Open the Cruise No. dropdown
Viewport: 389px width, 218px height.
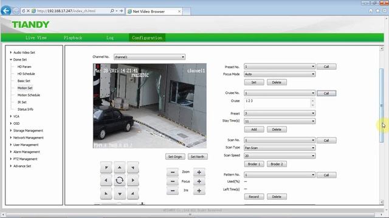(280, 93)
